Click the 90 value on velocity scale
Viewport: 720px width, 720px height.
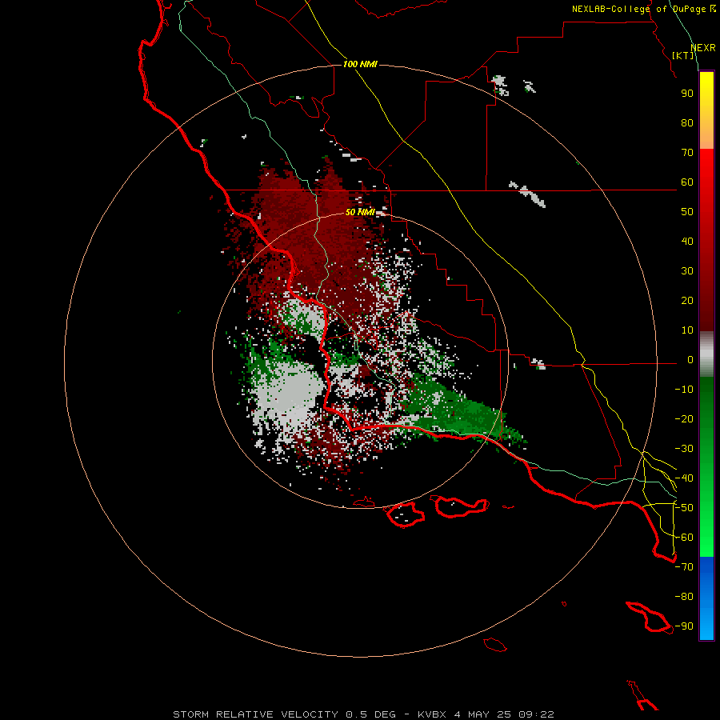click(687, 94)
